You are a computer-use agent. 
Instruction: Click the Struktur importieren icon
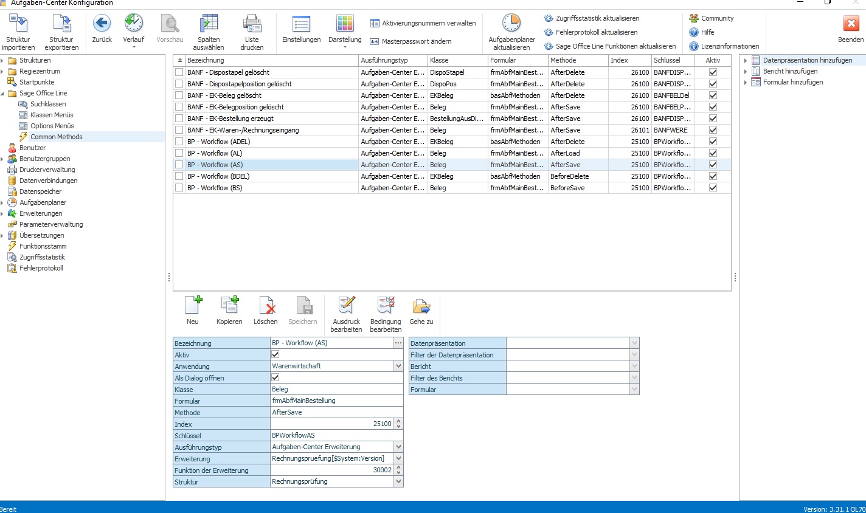tap(18, 24)
